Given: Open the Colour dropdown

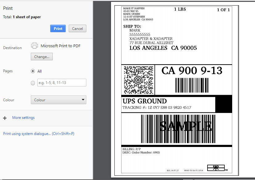Looking at the screenshot, I should coord(59,100).
